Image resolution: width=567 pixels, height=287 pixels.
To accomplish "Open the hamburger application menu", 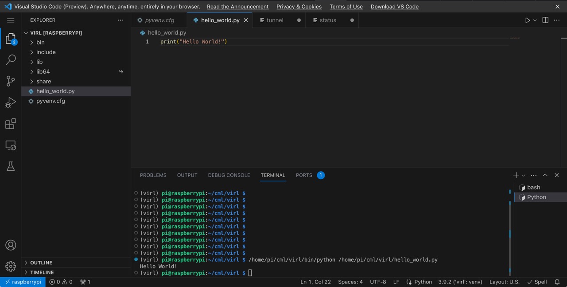I will pos(11,20).
